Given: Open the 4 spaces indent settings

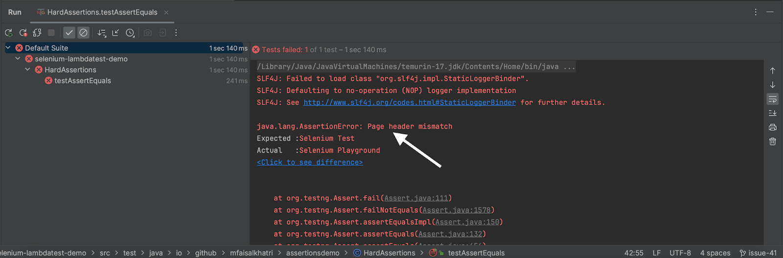Looking at the screenshot, I should click(x=715, y=253).
